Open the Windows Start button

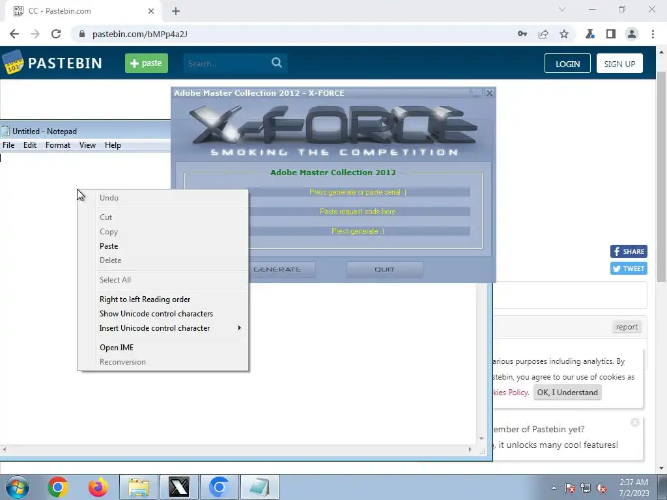click(x=18, y=487)
